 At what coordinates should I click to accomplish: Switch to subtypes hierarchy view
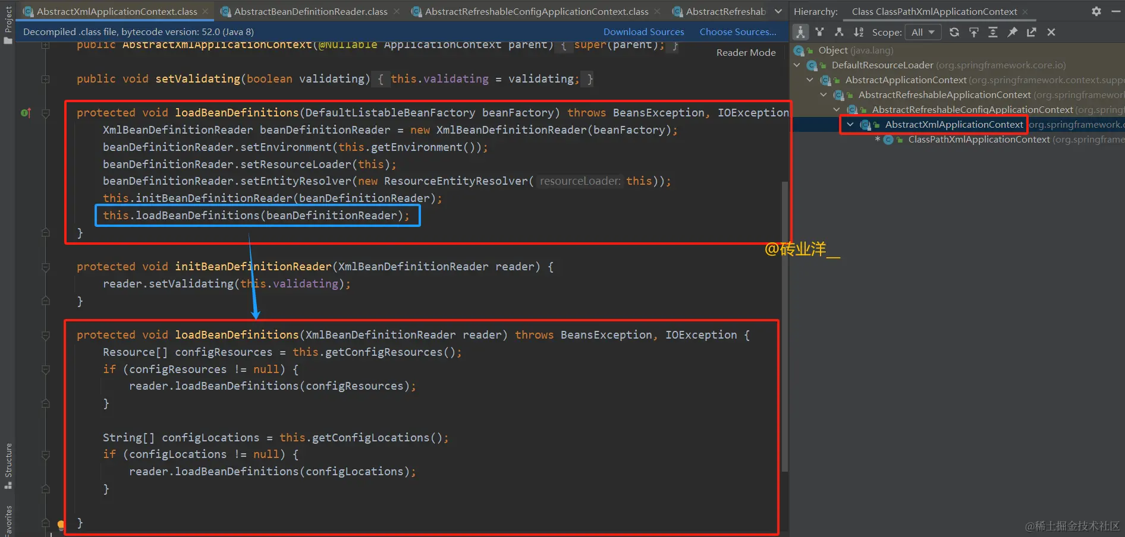coord(839,32)
